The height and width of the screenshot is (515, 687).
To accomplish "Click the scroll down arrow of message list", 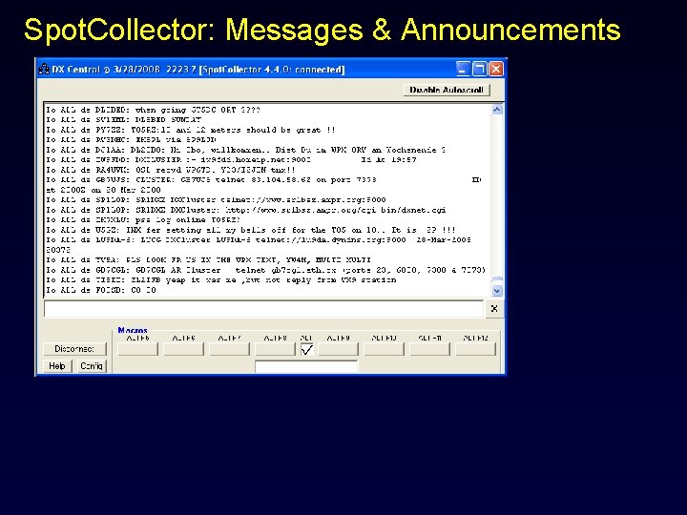I will click(497, 290).
